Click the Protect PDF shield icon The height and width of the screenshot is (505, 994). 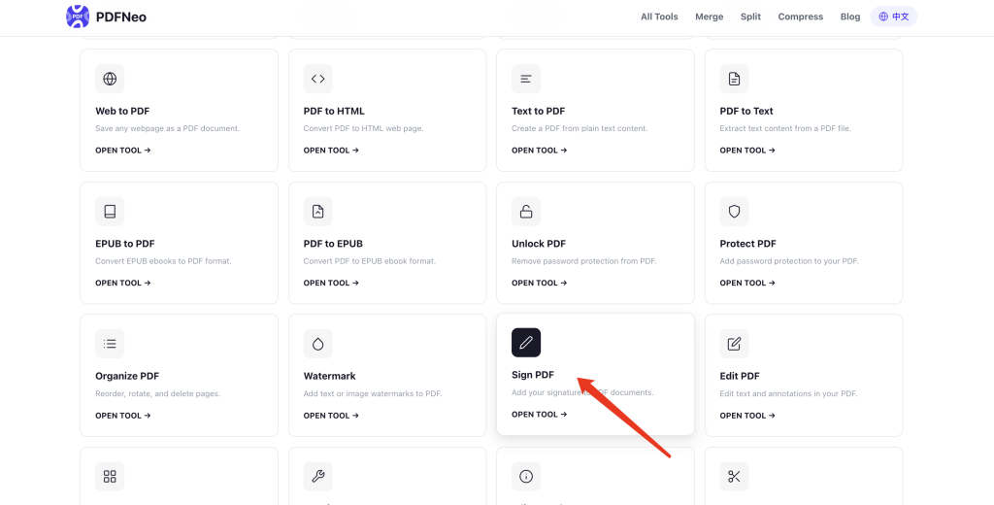point(734,212)
